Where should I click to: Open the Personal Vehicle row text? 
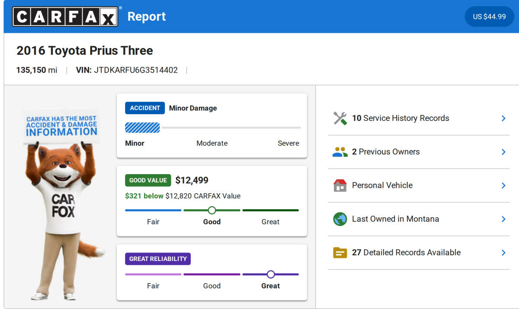click(382, 185)
